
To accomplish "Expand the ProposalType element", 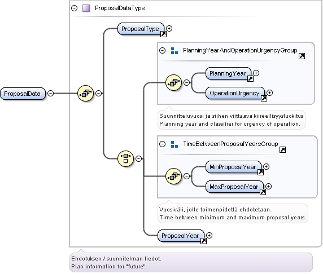I will click(169, 28).
